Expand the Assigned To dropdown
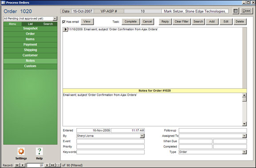The image size is (256, 168). tap(244, 136)
